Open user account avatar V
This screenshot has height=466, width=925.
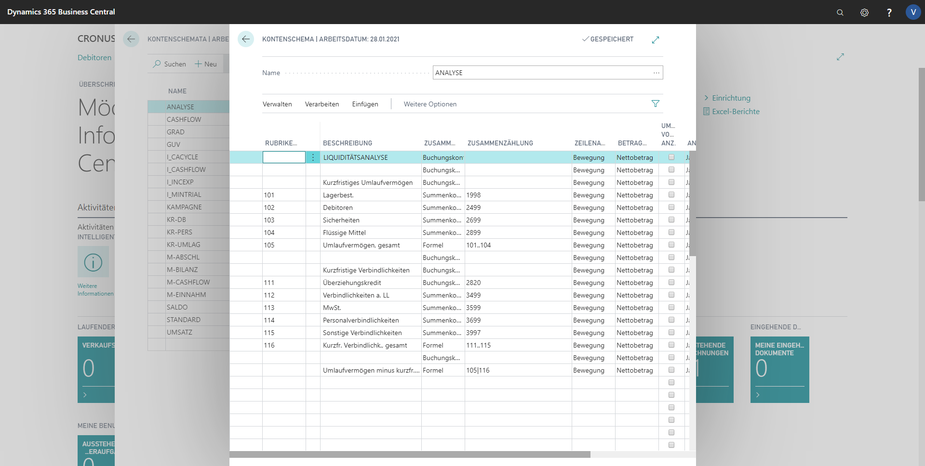click(913, 12)
